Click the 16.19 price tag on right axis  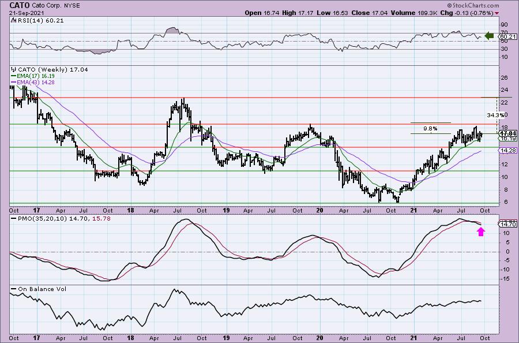point(507,139)
